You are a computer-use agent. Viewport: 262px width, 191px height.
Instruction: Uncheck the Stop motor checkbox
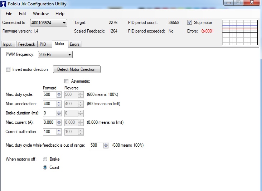190,23
